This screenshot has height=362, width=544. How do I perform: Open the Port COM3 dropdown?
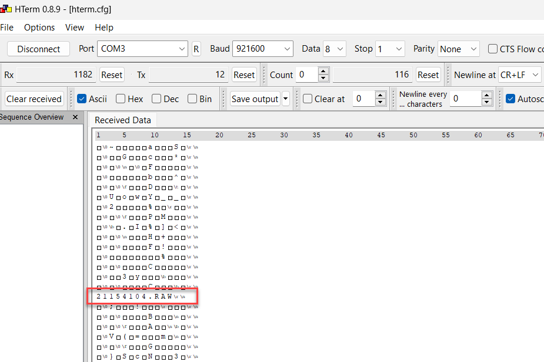[x=142, y=49]
